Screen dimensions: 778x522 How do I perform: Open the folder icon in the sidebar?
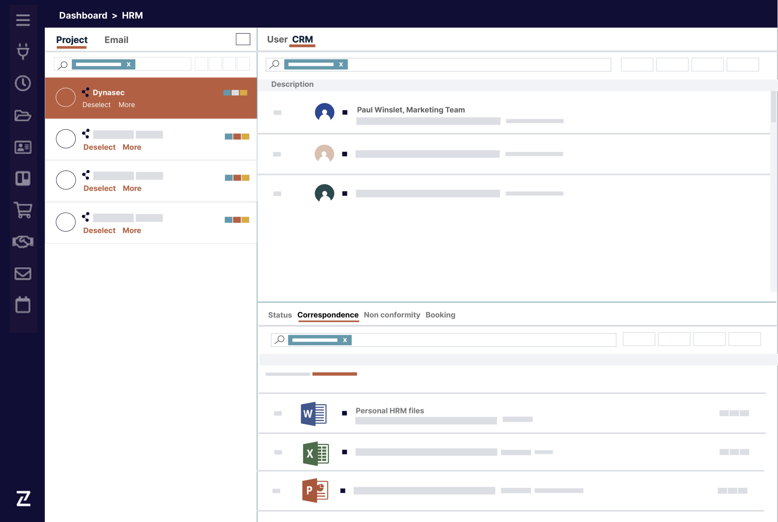tap(23, 116)
